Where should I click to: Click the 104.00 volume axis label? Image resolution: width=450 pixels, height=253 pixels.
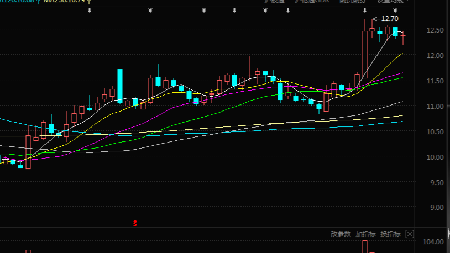click(433, 242)
